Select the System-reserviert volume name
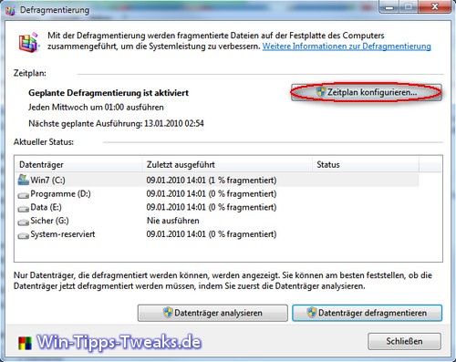456x362 pixels. (63, 234)
